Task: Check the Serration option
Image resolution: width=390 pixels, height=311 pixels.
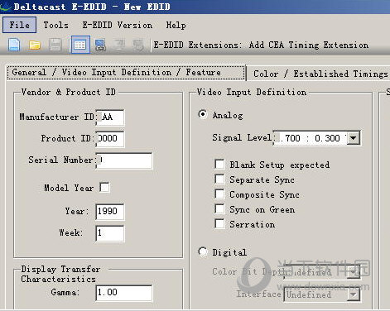Action: 219,223
